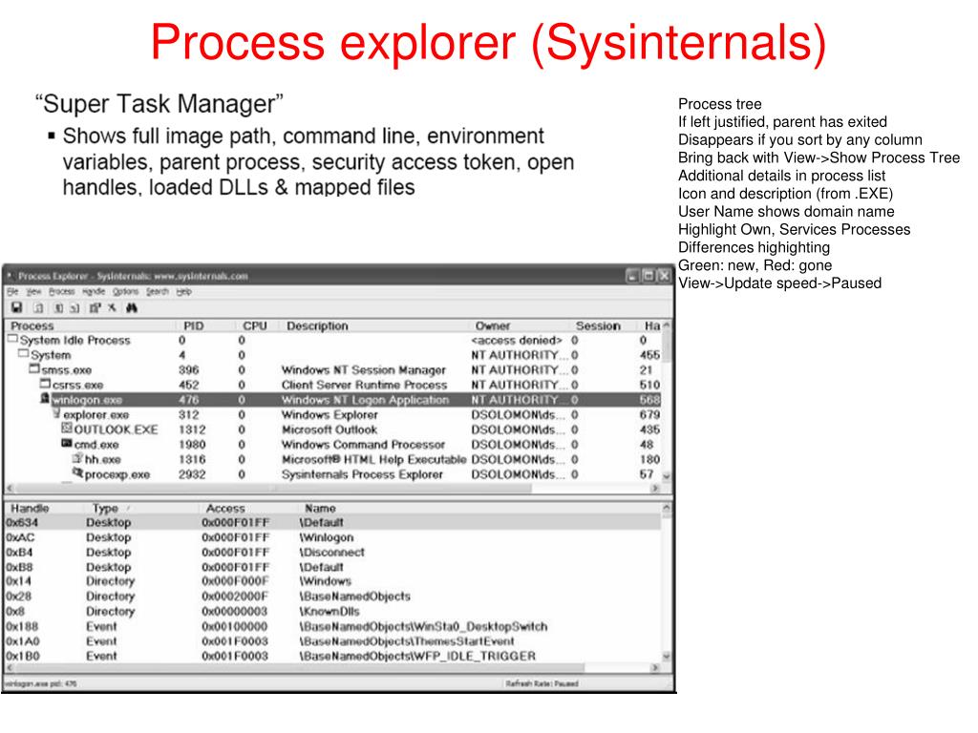
Task: Click the icon beside csrss.exe
Action: click(x=45, y=384)
